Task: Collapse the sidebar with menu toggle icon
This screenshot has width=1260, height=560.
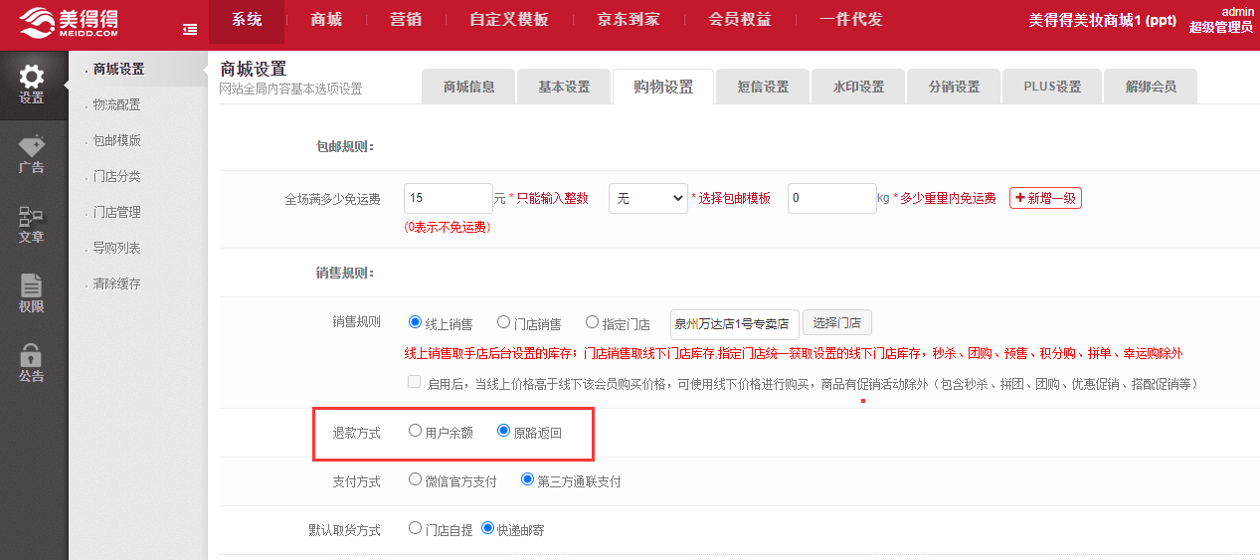Action: (x=190, y=30)
